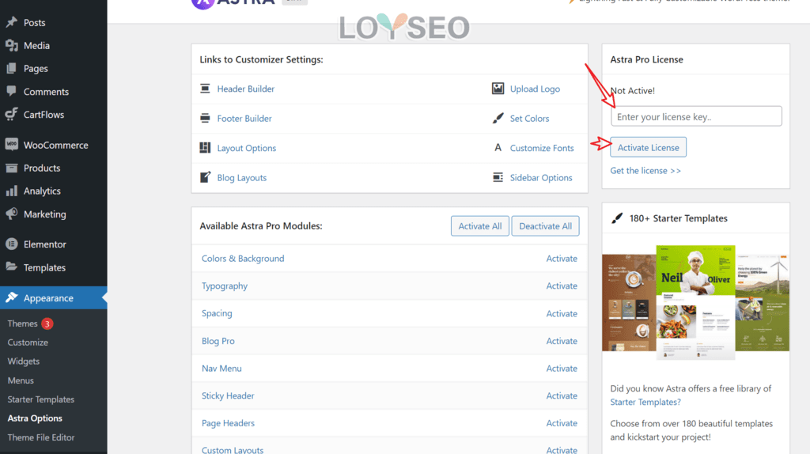Follow the Sidebar Options link

[x=541, y=177]
